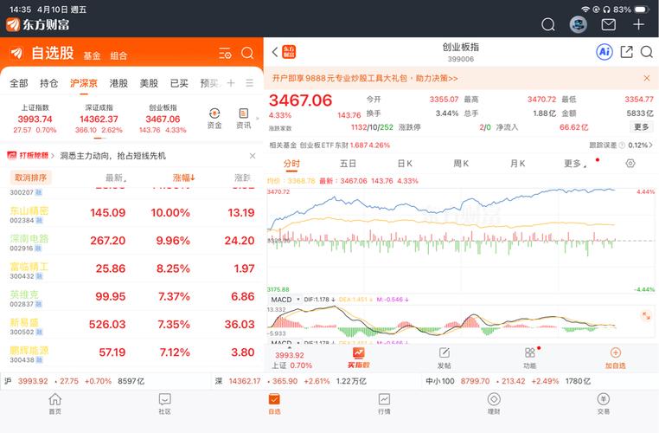Open 深证成指 index card
659x433 pixels.
99,119
